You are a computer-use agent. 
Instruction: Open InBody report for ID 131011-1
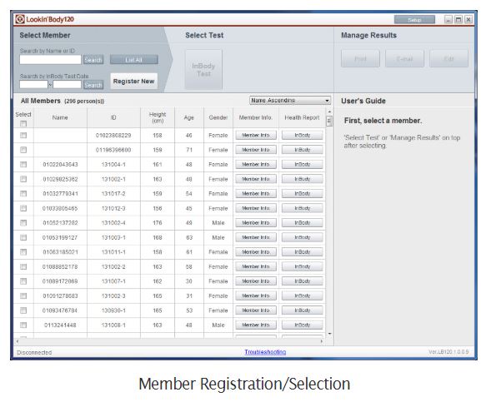pyautogui.click(x=303, y=252)
